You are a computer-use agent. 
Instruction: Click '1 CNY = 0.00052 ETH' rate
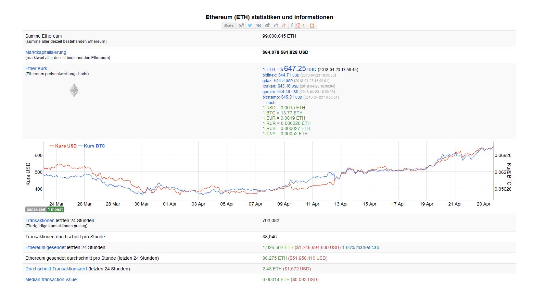pos(285,134)
